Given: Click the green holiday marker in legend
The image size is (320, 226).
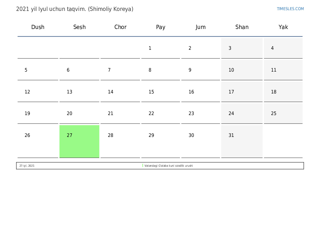Looking at the screenshot, I should pos(143,166).
